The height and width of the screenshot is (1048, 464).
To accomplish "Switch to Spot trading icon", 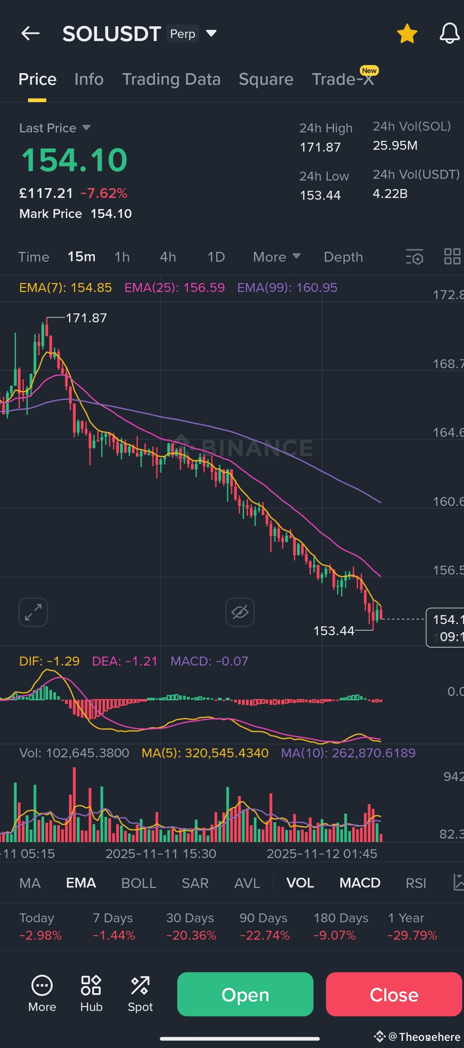I will pos(140,994).
